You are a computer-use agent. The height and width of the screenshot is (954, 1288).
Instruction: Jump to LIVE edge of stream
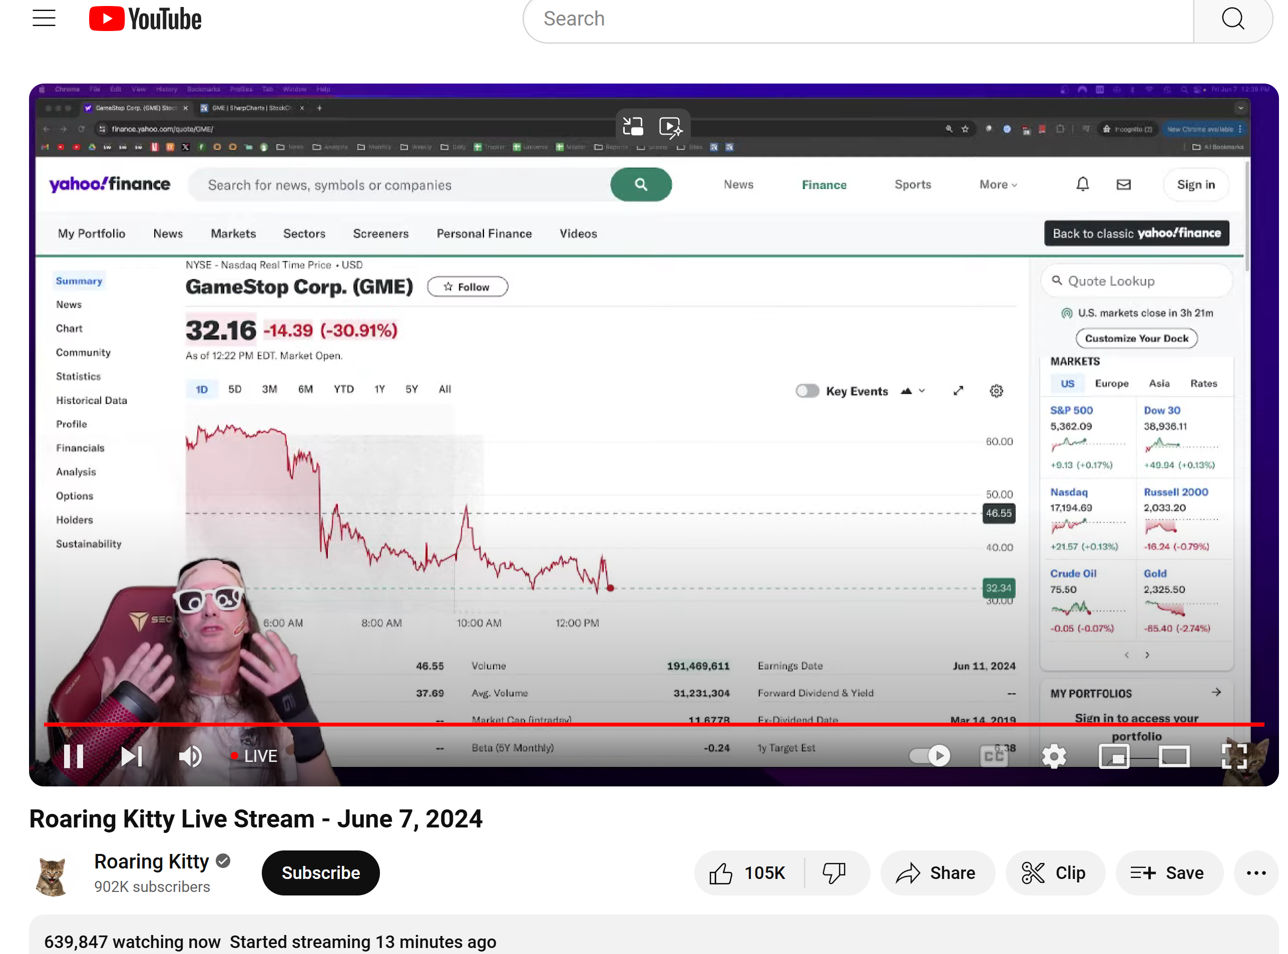(254, 756)
